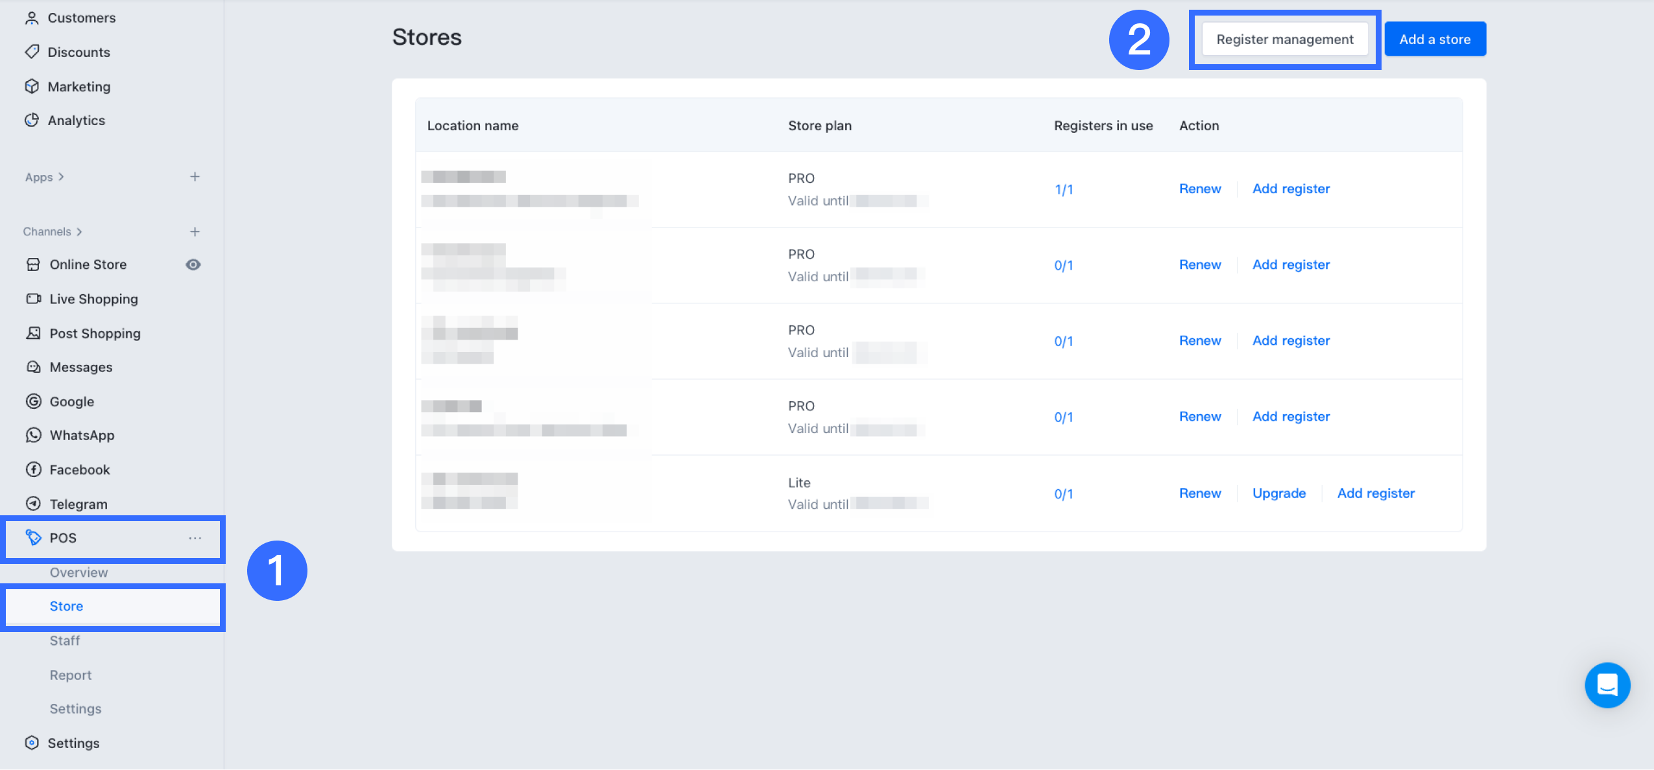Click the Analytics pie chart icon
Viewport: 1654px width, 770px height.
(31, 120)
